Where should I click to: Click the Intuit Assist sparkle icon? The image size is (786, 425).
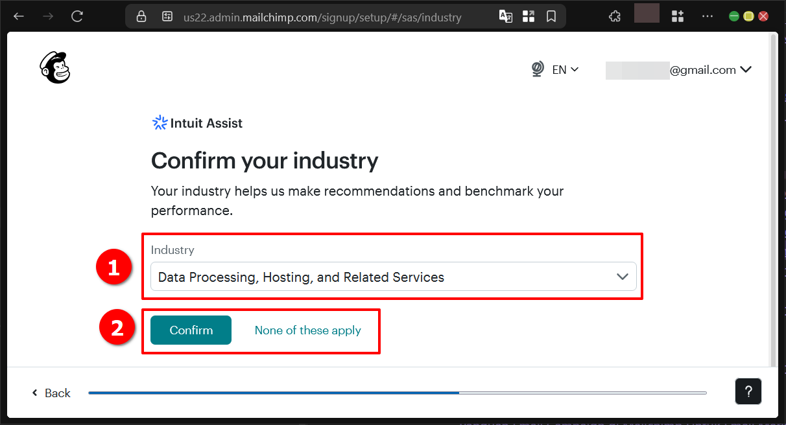point(160,122)
